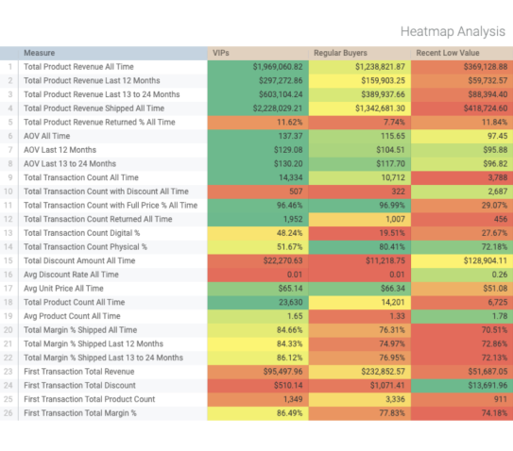Select the Regular Buyers 96.99% full price cell
Viewport: 513px width, 451px height.
[x=360, y=206]
